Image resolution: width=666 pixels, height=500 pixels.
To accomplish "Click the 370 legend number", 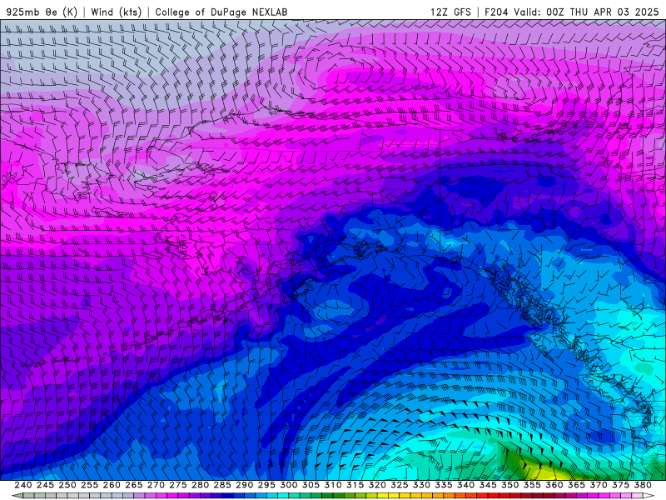I will click(599, 485).
